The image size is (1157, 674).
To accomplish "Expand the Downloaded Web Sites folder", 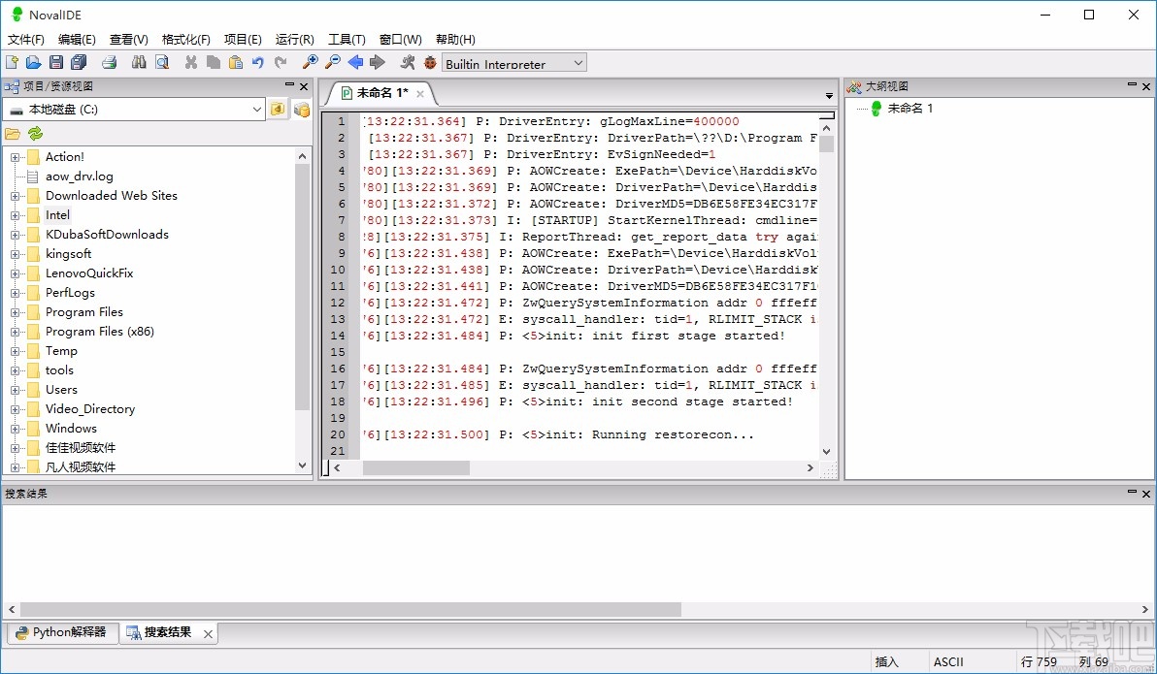I will tap(14, 196).
